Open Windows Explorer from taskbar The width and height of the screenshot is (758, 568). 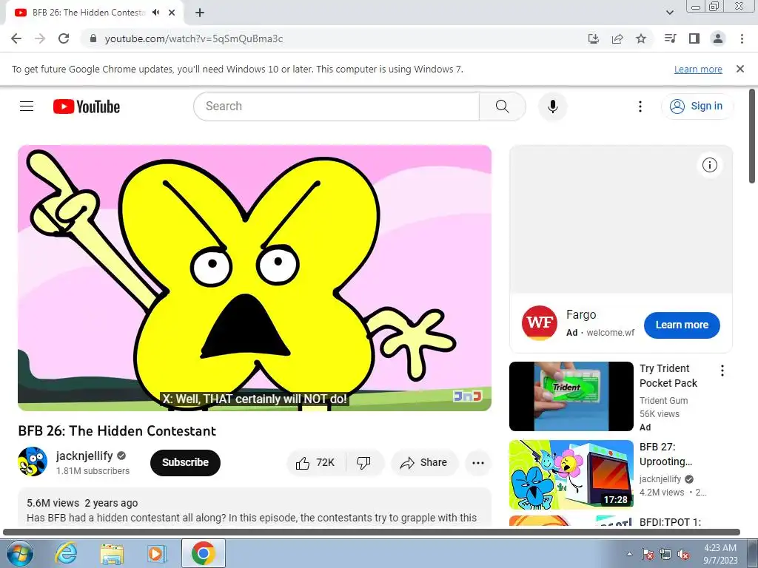click(x=112, y=553)
